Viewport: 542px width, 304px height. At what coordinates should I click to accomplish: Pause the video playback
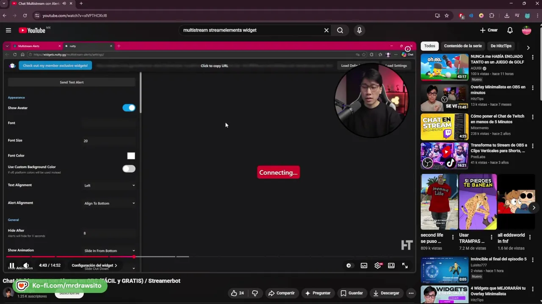(12, 265)
